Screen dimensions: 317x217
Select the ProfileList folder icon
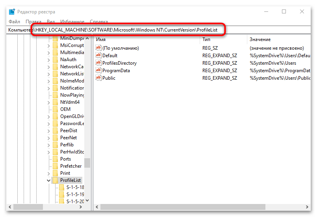coord(55,180)
